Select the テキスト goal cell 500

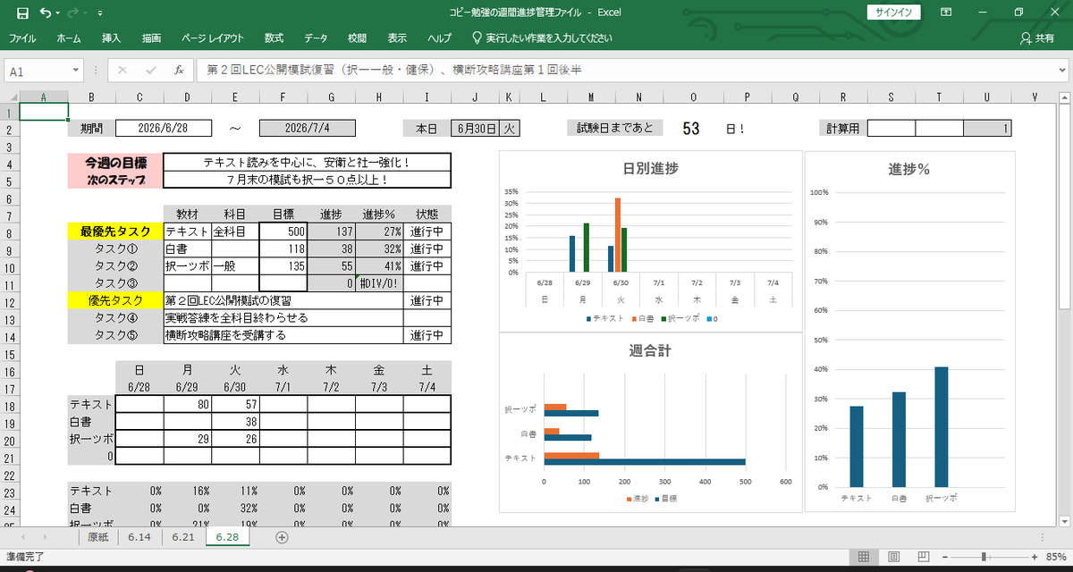click(x=283, y=231)
